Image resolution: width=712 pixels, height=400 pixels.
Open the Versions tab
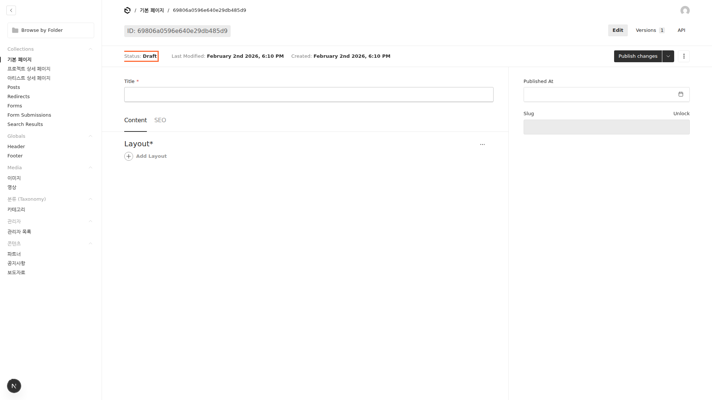tap(650, 30)
